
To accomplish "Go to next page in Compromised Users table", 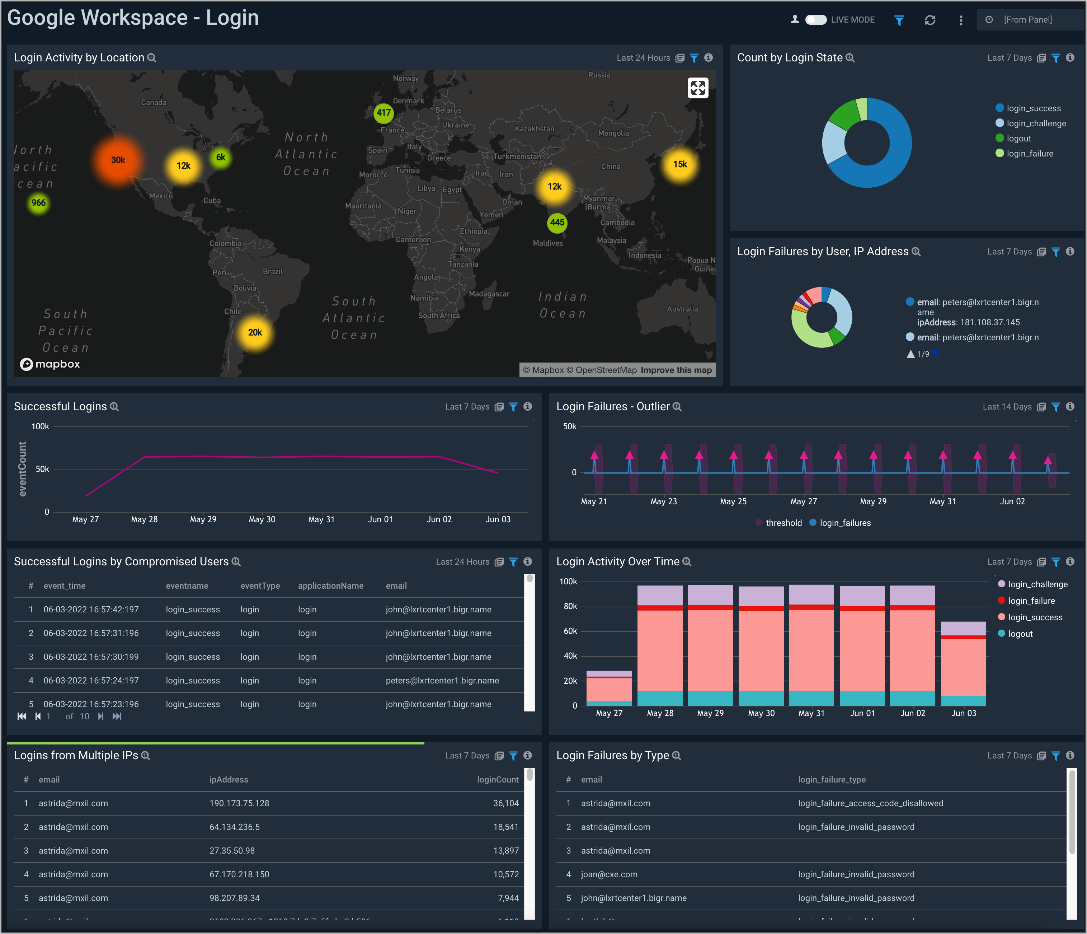I will tap(101, 716).
